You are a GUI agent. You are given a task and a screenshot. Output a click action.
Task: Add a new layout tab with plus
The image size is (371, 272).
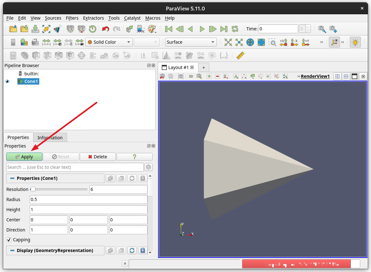click(x=204, y=67)
